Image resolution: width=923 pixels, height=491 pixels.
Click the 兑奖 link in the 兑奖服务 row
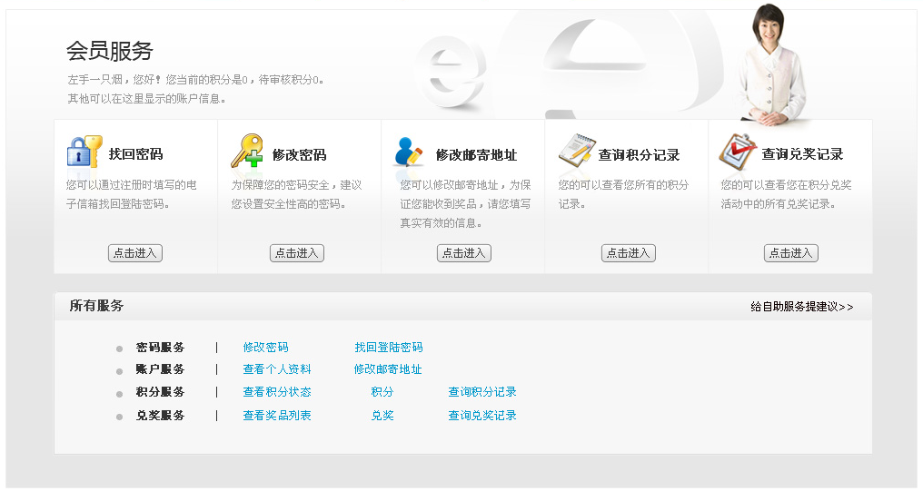382,416
